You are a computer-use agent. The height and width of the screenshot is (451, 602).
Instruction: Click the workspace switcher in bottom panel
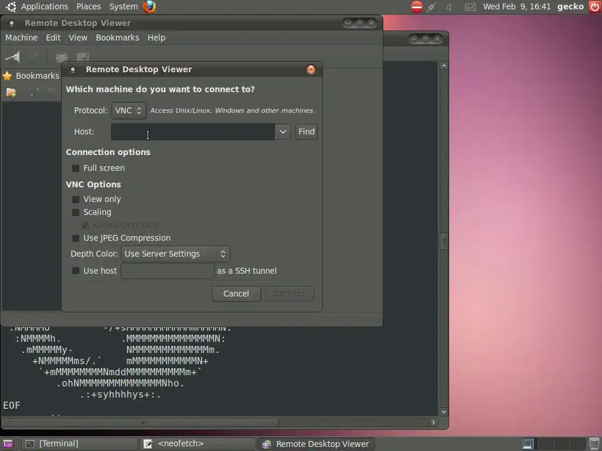tap(553, 444)
